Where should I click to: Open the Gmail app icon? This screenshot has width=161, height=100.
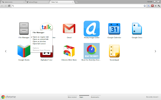[x=69, y=28]
